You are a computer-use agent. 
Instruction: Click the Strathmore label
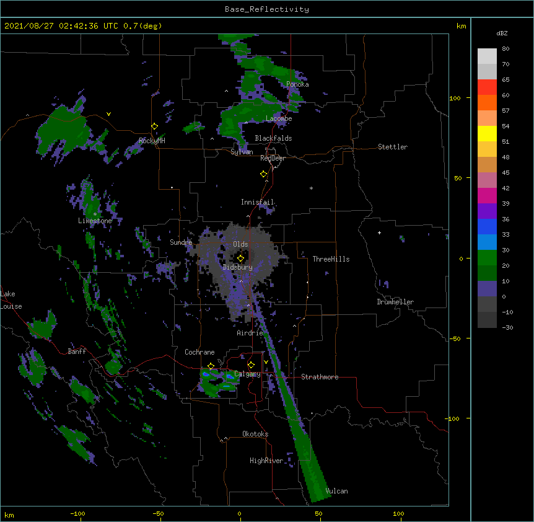tap(320, 377)
